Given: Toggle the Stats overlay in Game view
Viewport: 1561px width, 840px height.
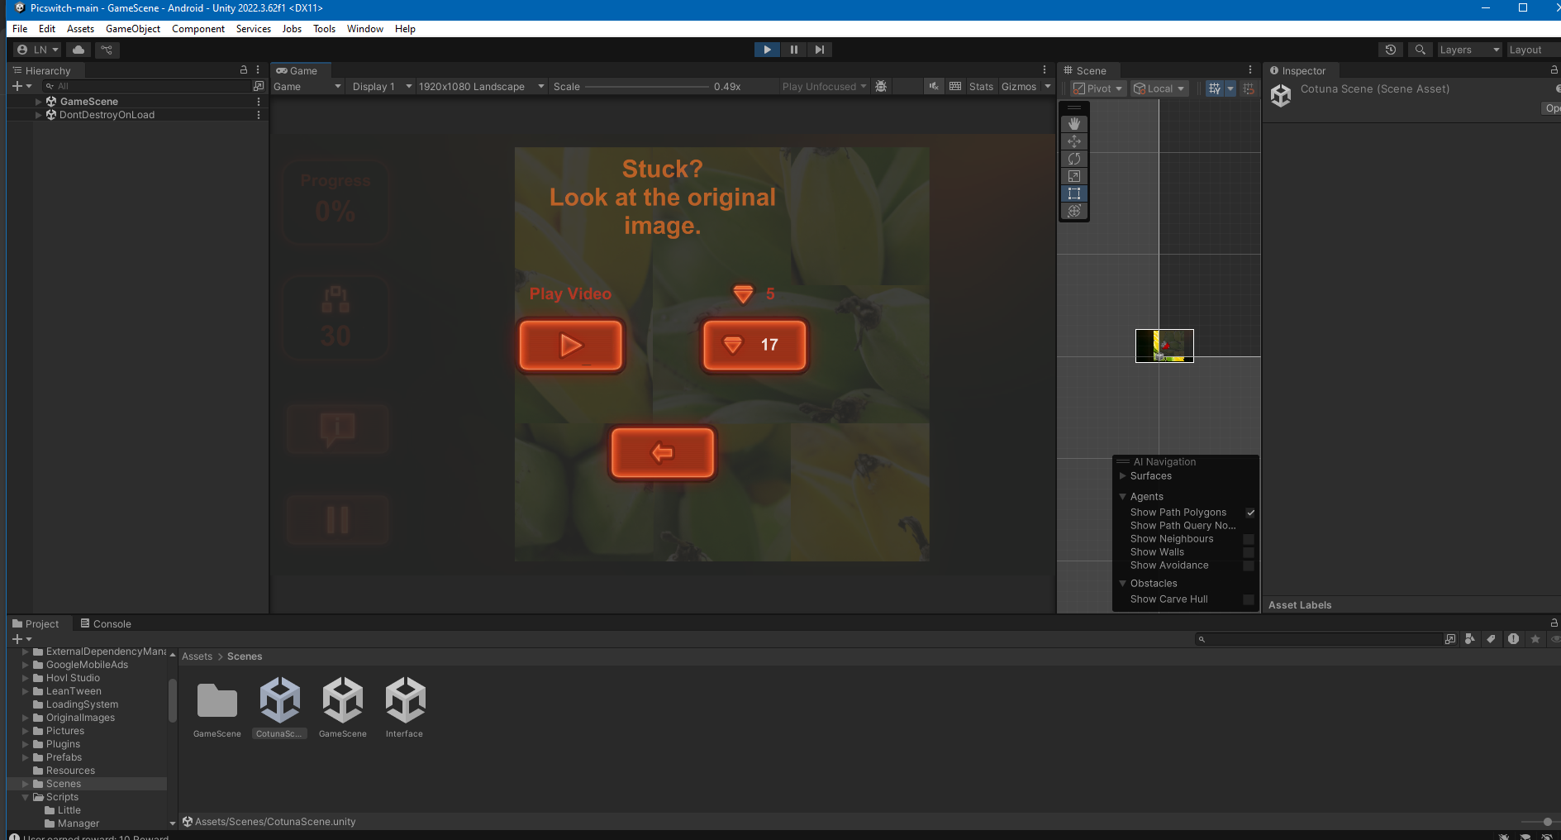Looking at the screenshot, I should pyautogui.click(x=981, y=86).
